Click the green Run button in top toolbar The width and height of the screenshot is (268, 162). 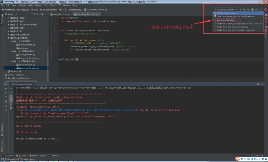(x=241, y=10)
